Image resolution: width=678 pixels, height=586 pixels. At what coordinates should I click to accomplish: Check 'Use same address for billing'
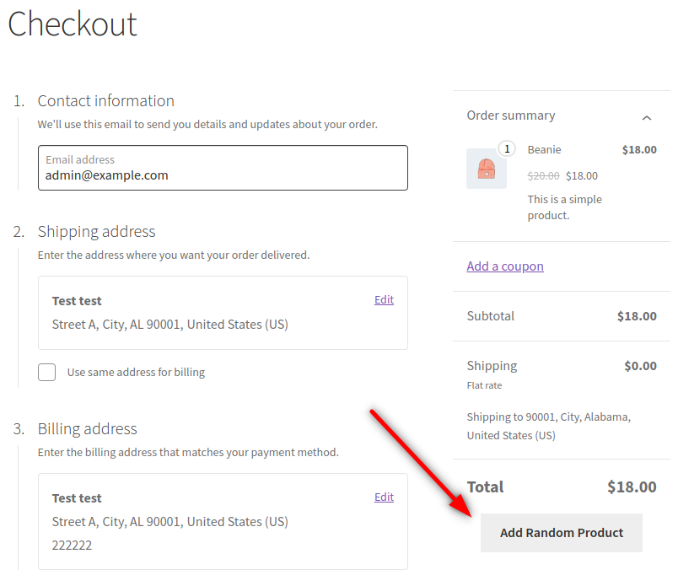tap(47, 372)
